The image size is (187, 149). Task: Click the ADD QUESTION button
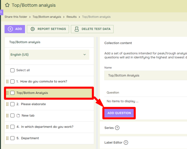point(119,113)
